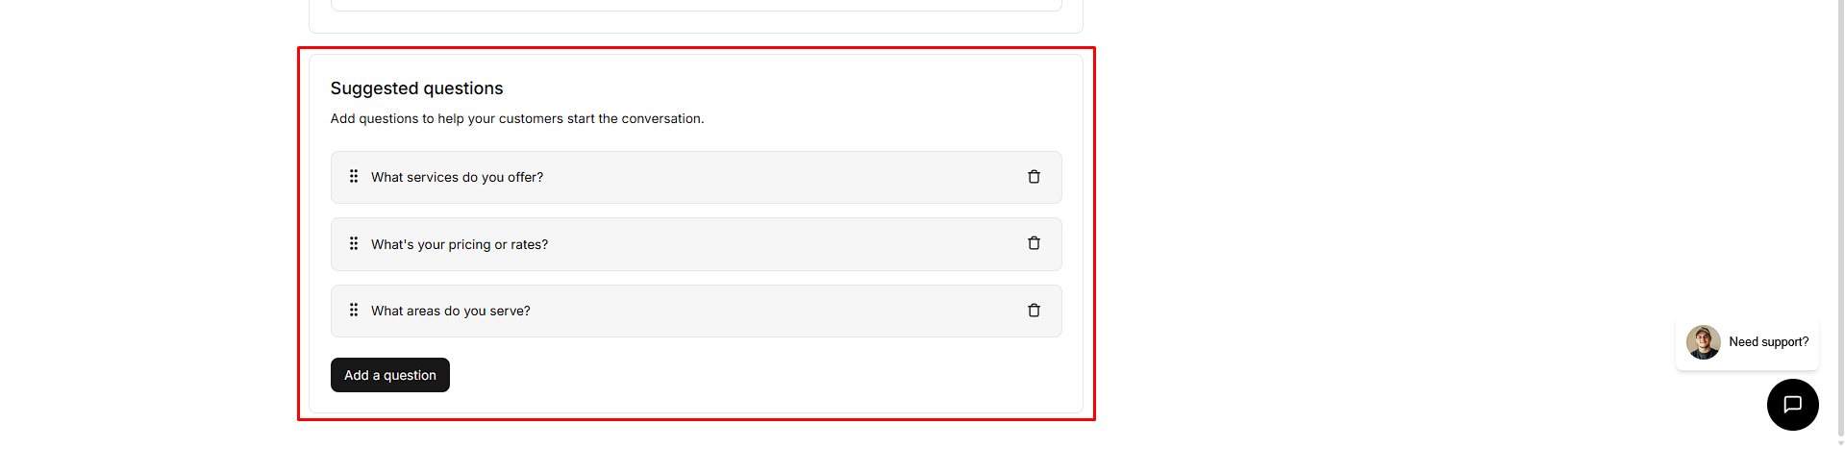Click the empty space right of 'Add a question'
The height and width of the screenshot is (449, 1845).
point(750,375)
